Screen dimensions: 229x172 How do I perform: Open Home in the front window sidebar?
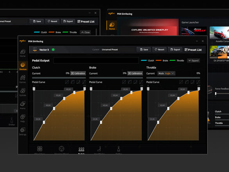coord(23,53)
